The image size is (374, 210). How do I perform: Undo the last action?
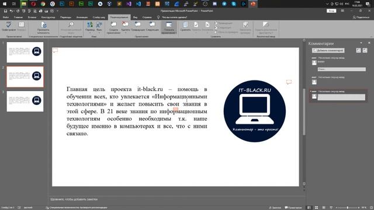[x=11, y=11]
